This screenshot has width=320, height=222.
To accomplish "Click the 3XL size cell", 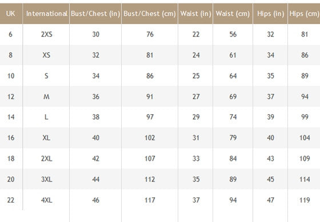I will pos(46,179).
